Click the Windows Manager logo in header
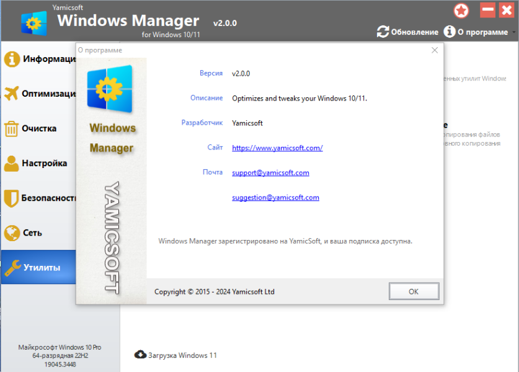This screenshot has height=372, width=519. tap(34, 23)
